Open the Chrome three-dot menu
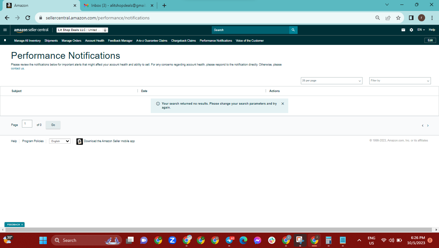Viewport: 439px width, 248px height. [x=432, y=18]
